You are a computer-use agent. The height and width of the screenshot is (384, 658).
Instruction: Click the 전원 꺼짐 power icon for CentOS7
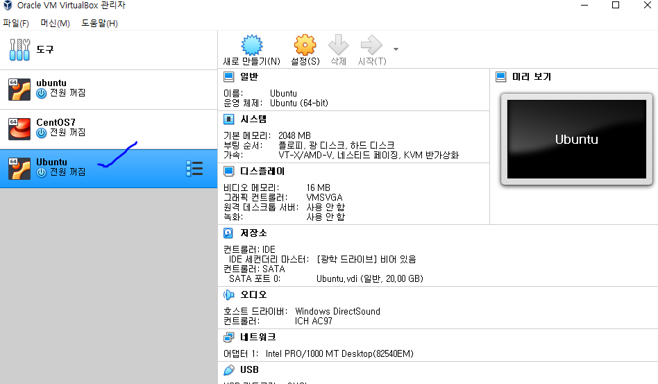(41, 133)
